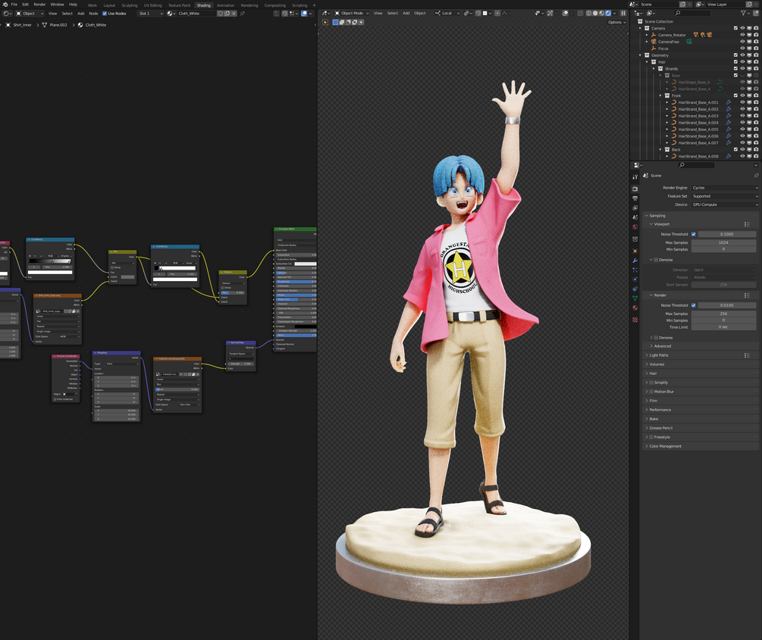Expand the Color Management panel
Screen dimensions: 762x640
[665, 446]
